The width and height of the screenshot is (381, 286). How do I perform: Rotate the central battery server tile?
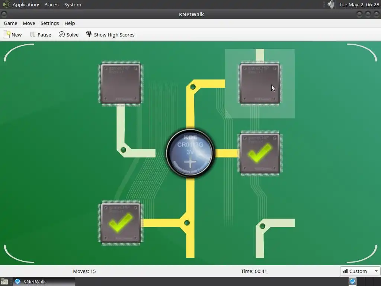[x=190, y=153]
